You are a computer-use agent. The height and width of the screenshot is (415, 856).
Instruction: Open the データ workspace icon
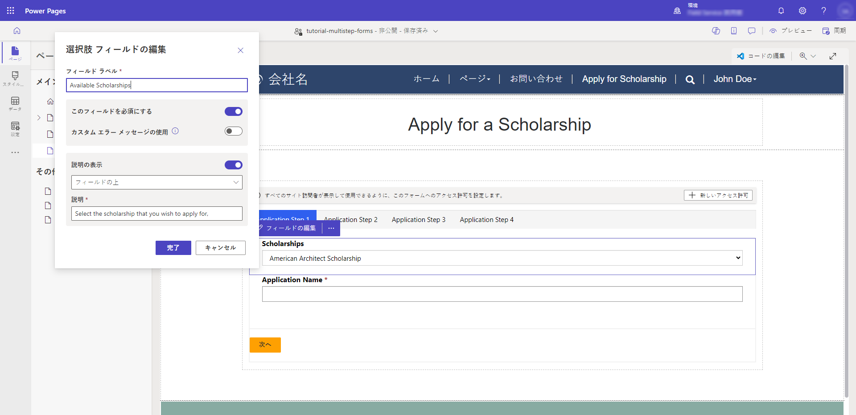coord(15,103)
